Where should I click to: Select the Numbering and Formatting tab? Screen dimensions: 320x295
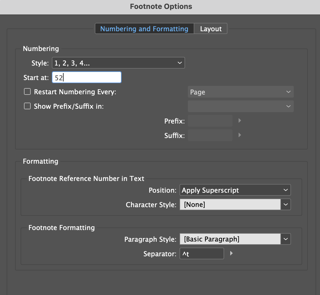[x=144, y=29]
